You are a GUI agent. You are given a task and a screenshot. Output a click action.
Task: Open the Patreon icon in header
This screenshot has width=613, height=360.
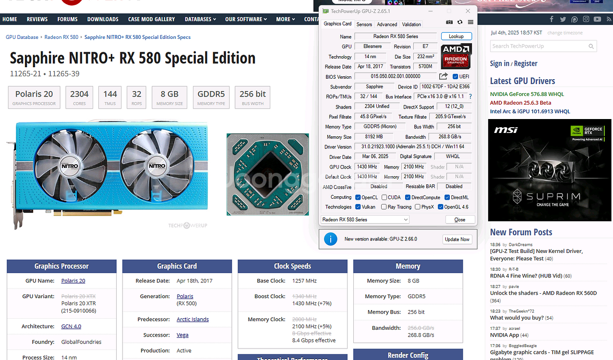tap(574, 19)
